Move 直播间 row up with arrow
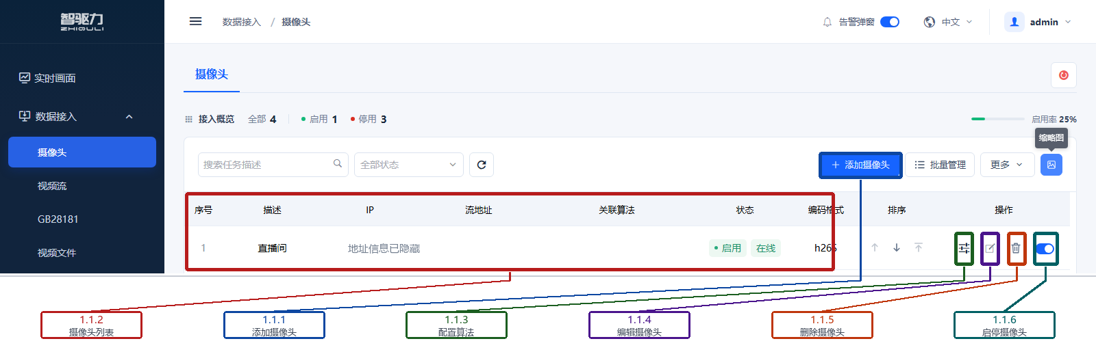The height and width of the screenshot is (352, 1096). point(875,247)
